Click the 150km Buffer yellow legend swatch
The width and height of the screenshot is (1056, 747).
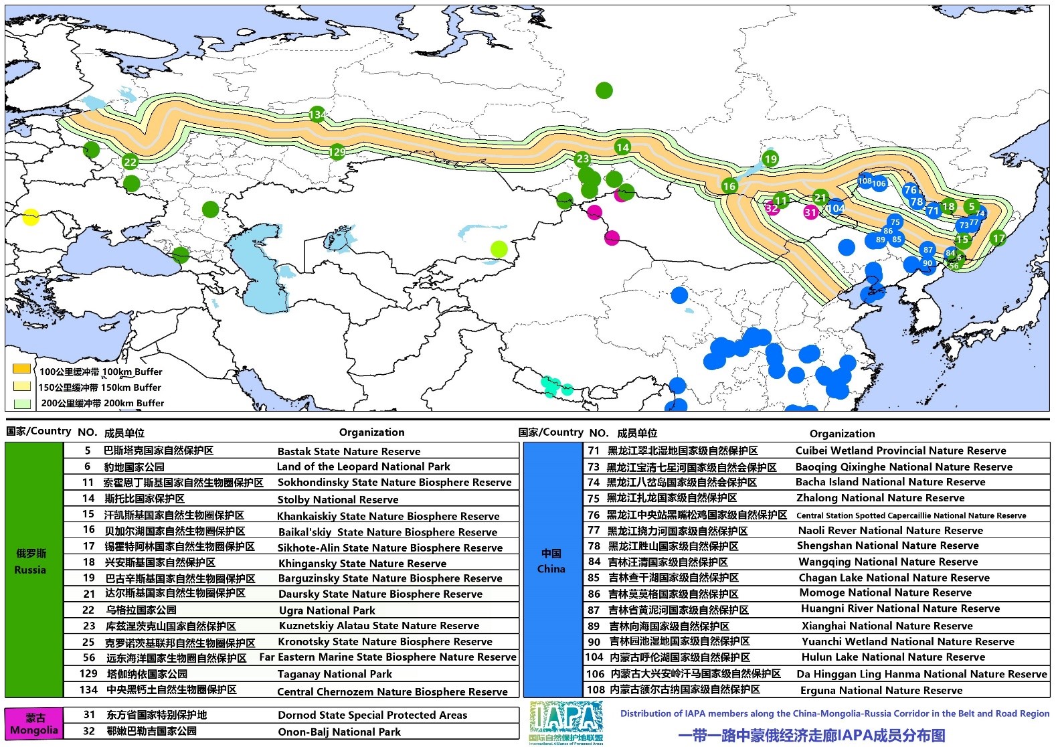tap(22, 386)
